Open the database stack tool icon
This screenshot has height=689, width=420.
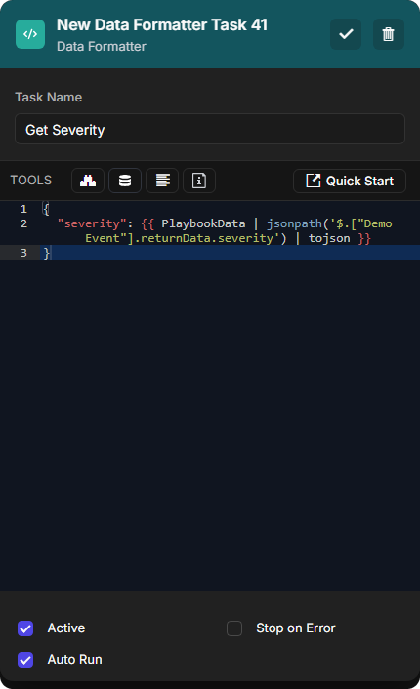click(x=125, y=181)
